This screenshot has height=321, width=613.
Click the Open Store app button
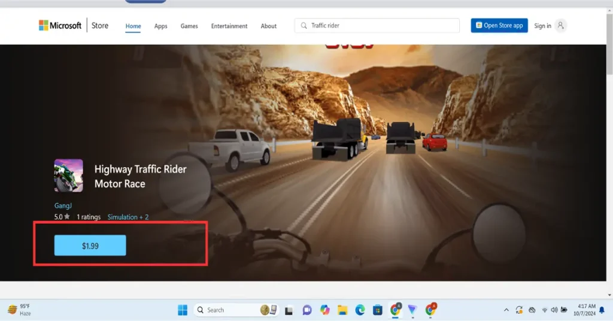pyautogui.click(x=499, y=26)
